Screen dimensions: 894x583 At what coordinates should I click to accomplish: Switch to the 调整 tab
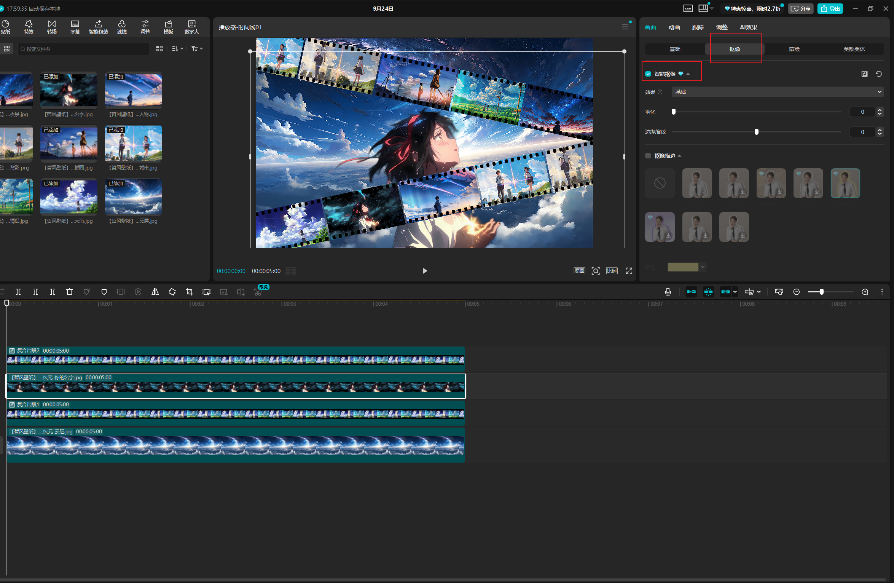pos(722,27)
